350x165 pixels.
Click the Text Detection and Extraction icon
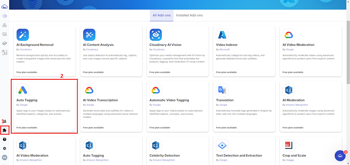coord(222,145)
